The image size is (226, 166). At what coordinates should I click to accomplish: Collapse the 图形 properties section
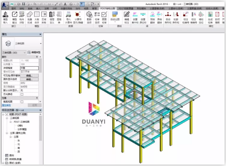(37, 57)
